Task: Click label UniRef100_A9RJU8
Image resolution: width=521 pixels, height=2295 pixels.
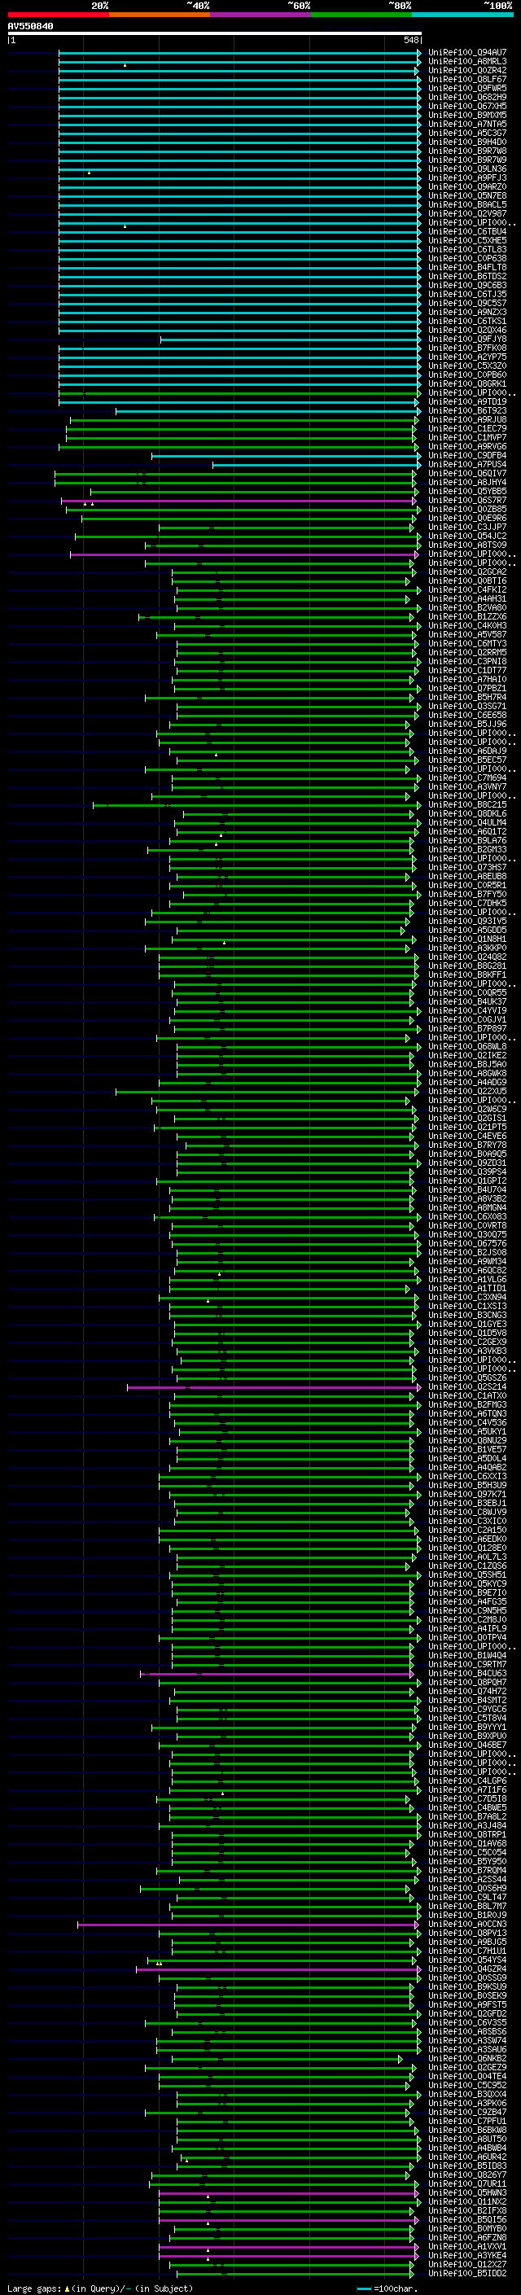Action: [467, 419]
